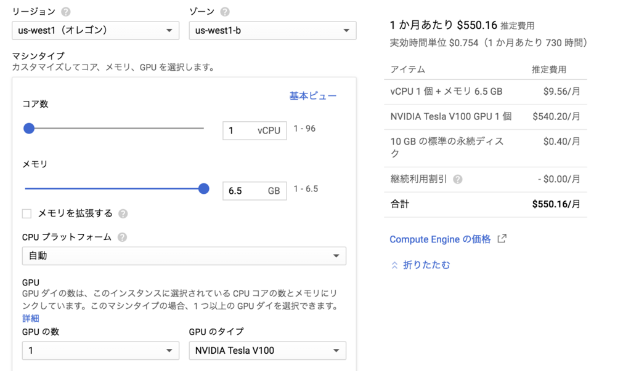Click the アイテム column header

(408, 70)
